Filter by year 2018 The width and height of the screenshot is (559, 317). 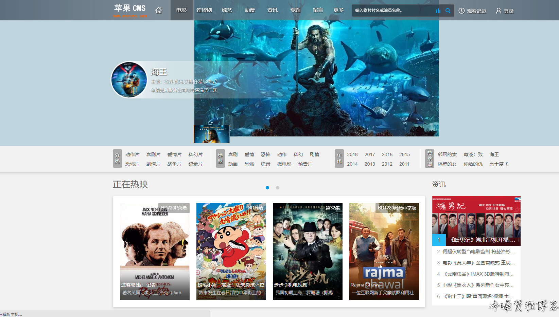[352, 154]
